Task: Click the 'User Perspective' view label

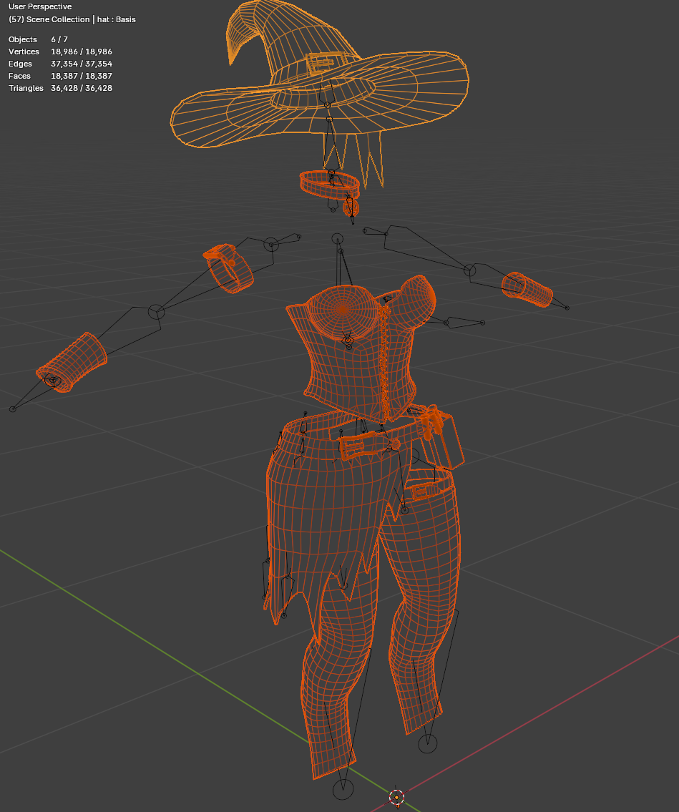Action: [40, 6]
